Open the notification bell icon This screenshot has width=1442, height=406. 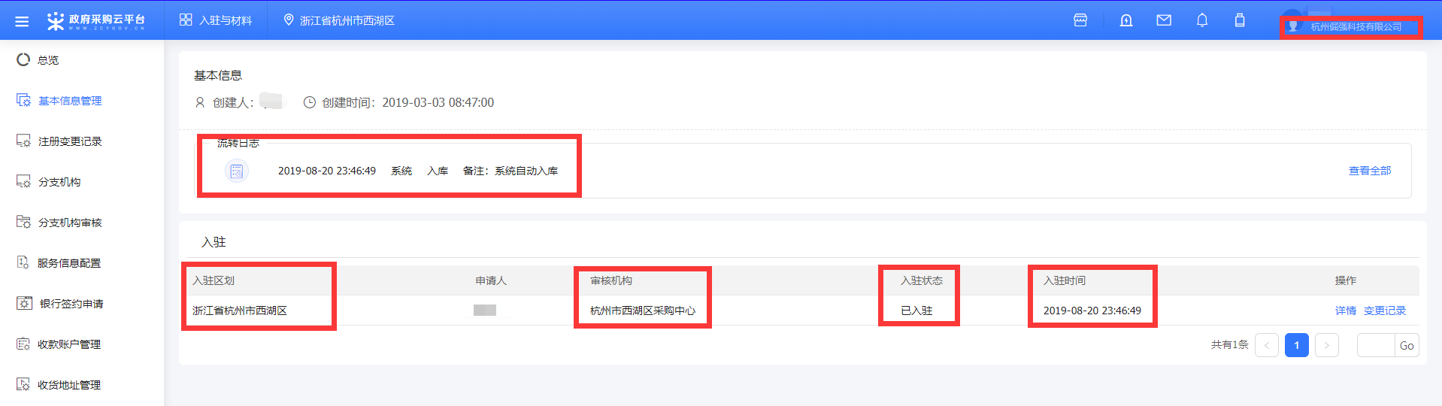tap(1201, 20)
